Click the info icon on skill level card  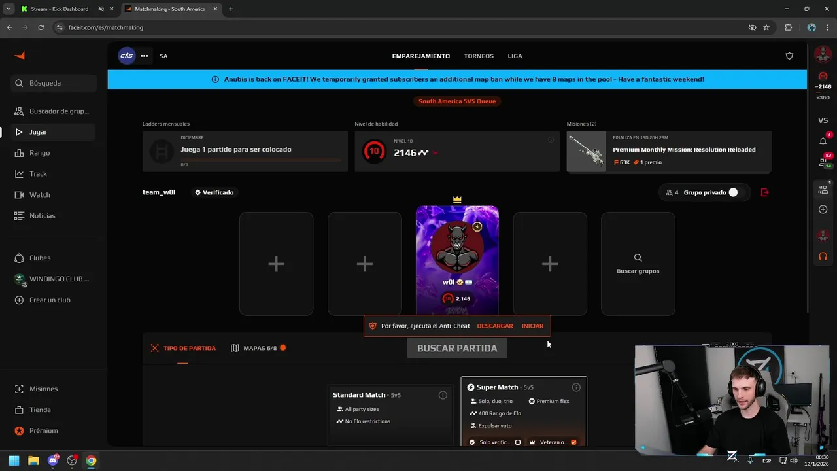click(551, 139)
